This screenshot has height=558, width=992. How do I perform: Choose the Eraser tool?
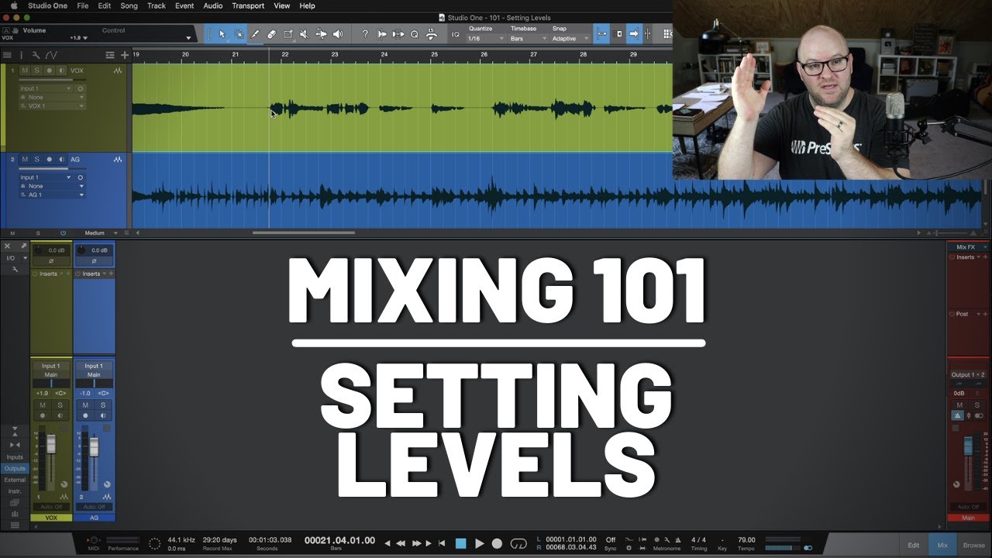pos(271,34)
